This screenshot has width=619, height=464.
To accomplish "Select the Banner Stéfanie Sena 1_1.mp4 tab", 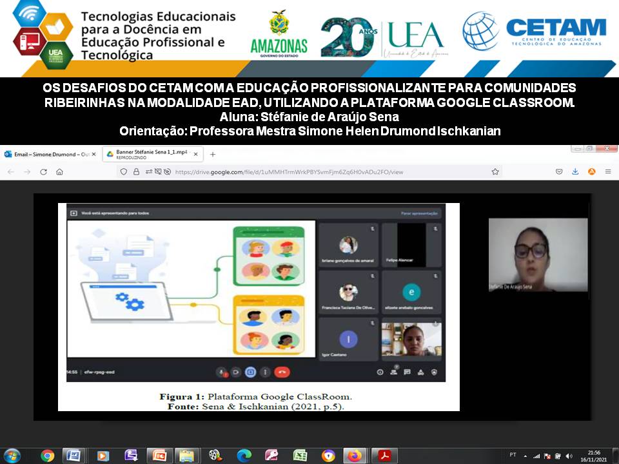I will tap(153, 154).
